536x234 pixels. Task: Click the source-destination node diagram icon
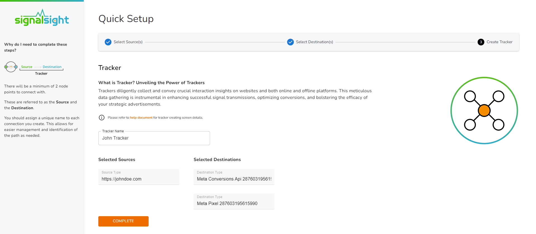(11, 67)
